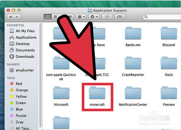
Task: Click the Application Support title folder icon
Action: click(90, 11)
